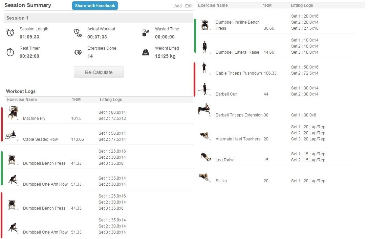Click the Barbell Triceps Extension exercise image

[204, 110]
